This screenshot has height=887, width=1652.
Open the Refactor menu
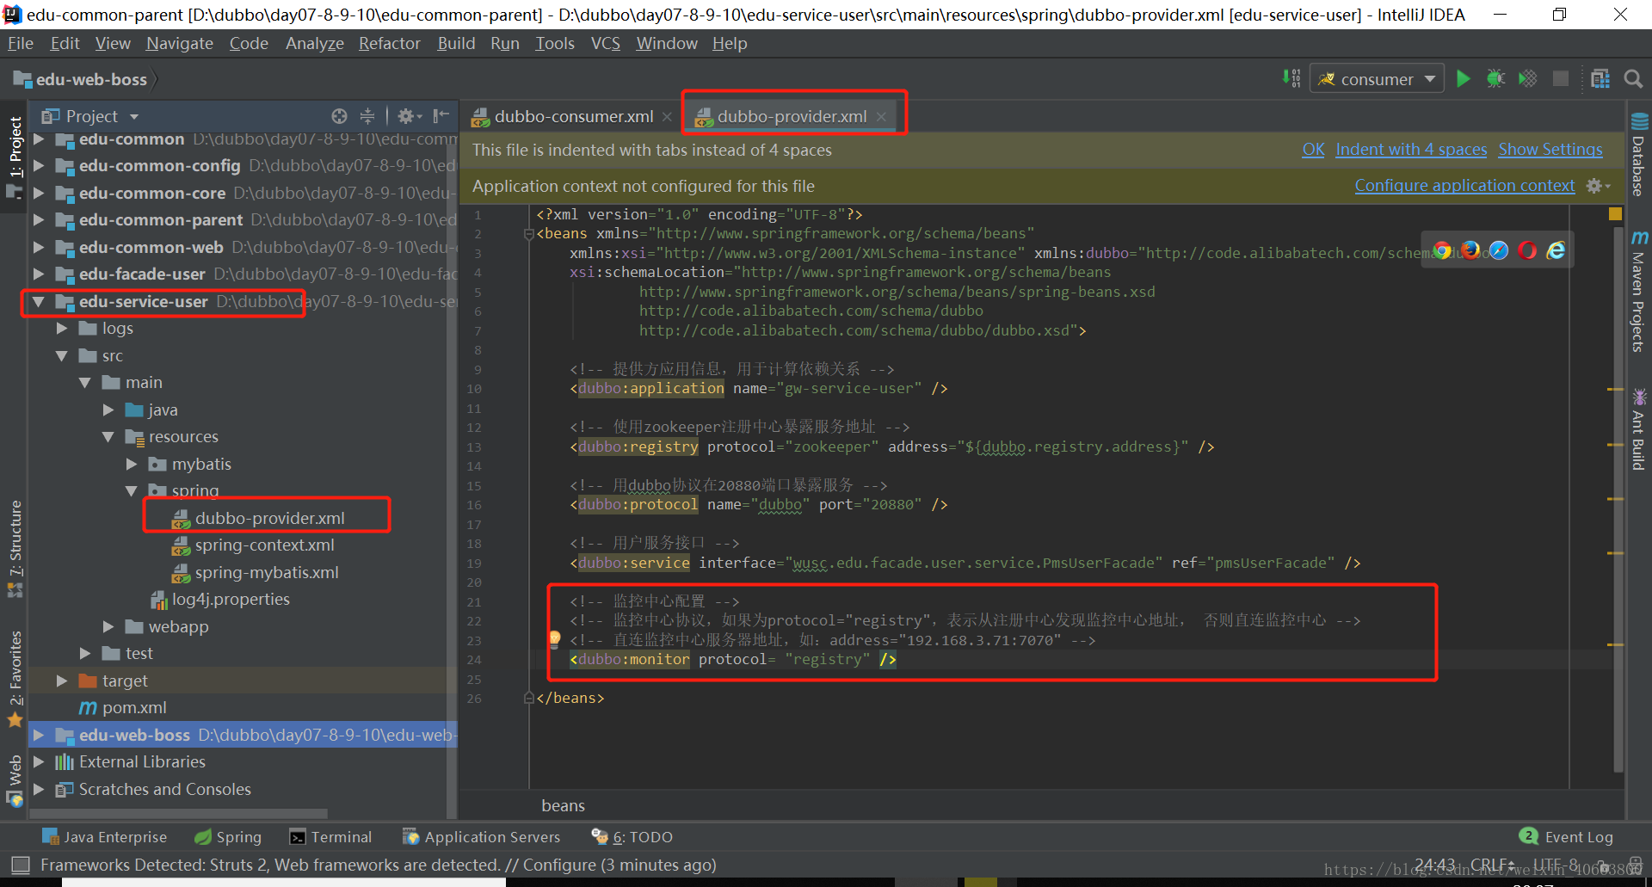pos(389,43)
